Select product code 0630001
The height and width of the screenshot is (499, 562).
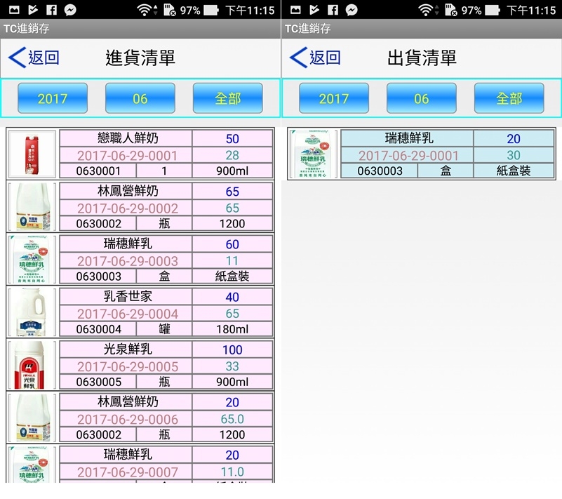[98, 171]
